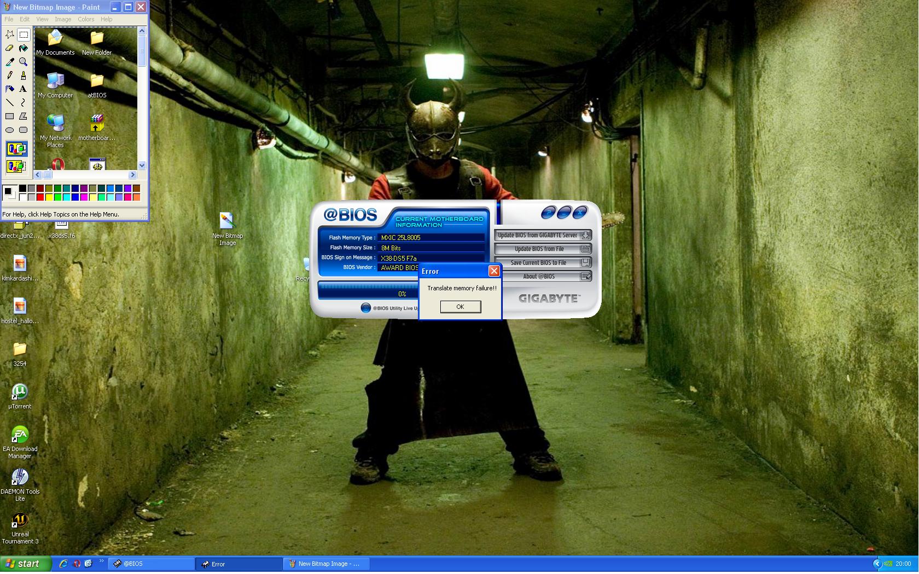Switch to New Bitmap Image taskbar button

click(328, 564)
